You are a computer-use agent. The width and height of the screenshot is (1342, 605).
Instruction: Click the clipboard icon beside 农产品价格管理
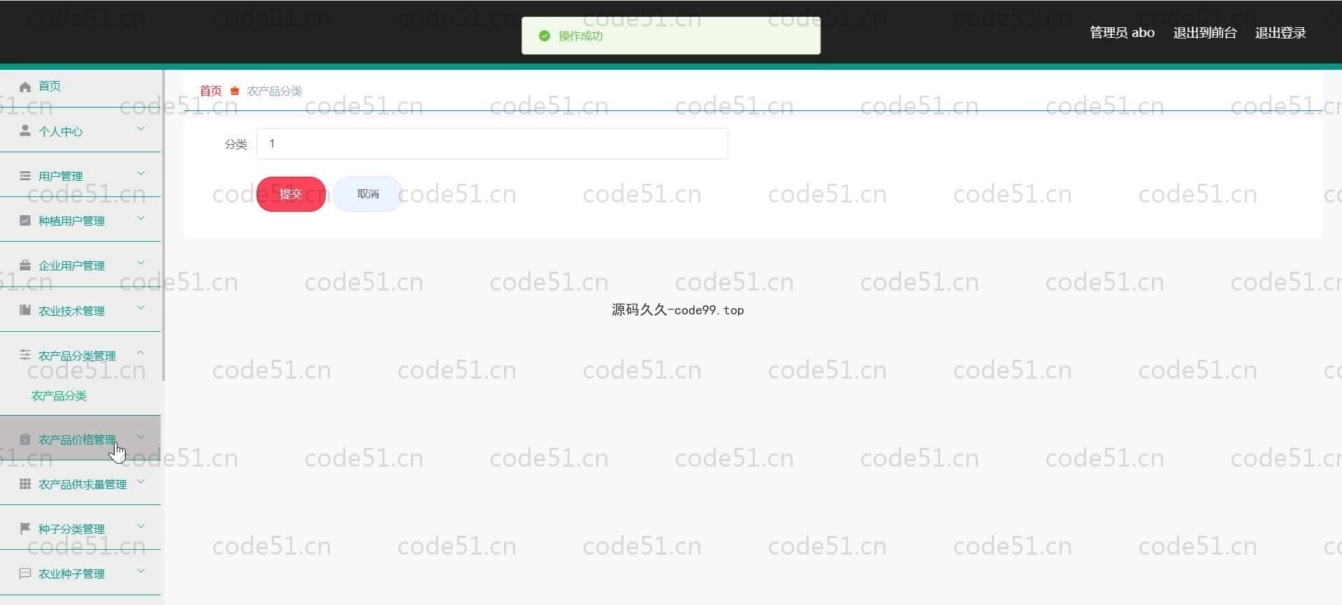(x=25, y=439)
